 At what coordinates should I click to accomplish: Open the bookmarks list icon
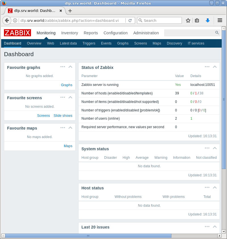tap(197, 20)
